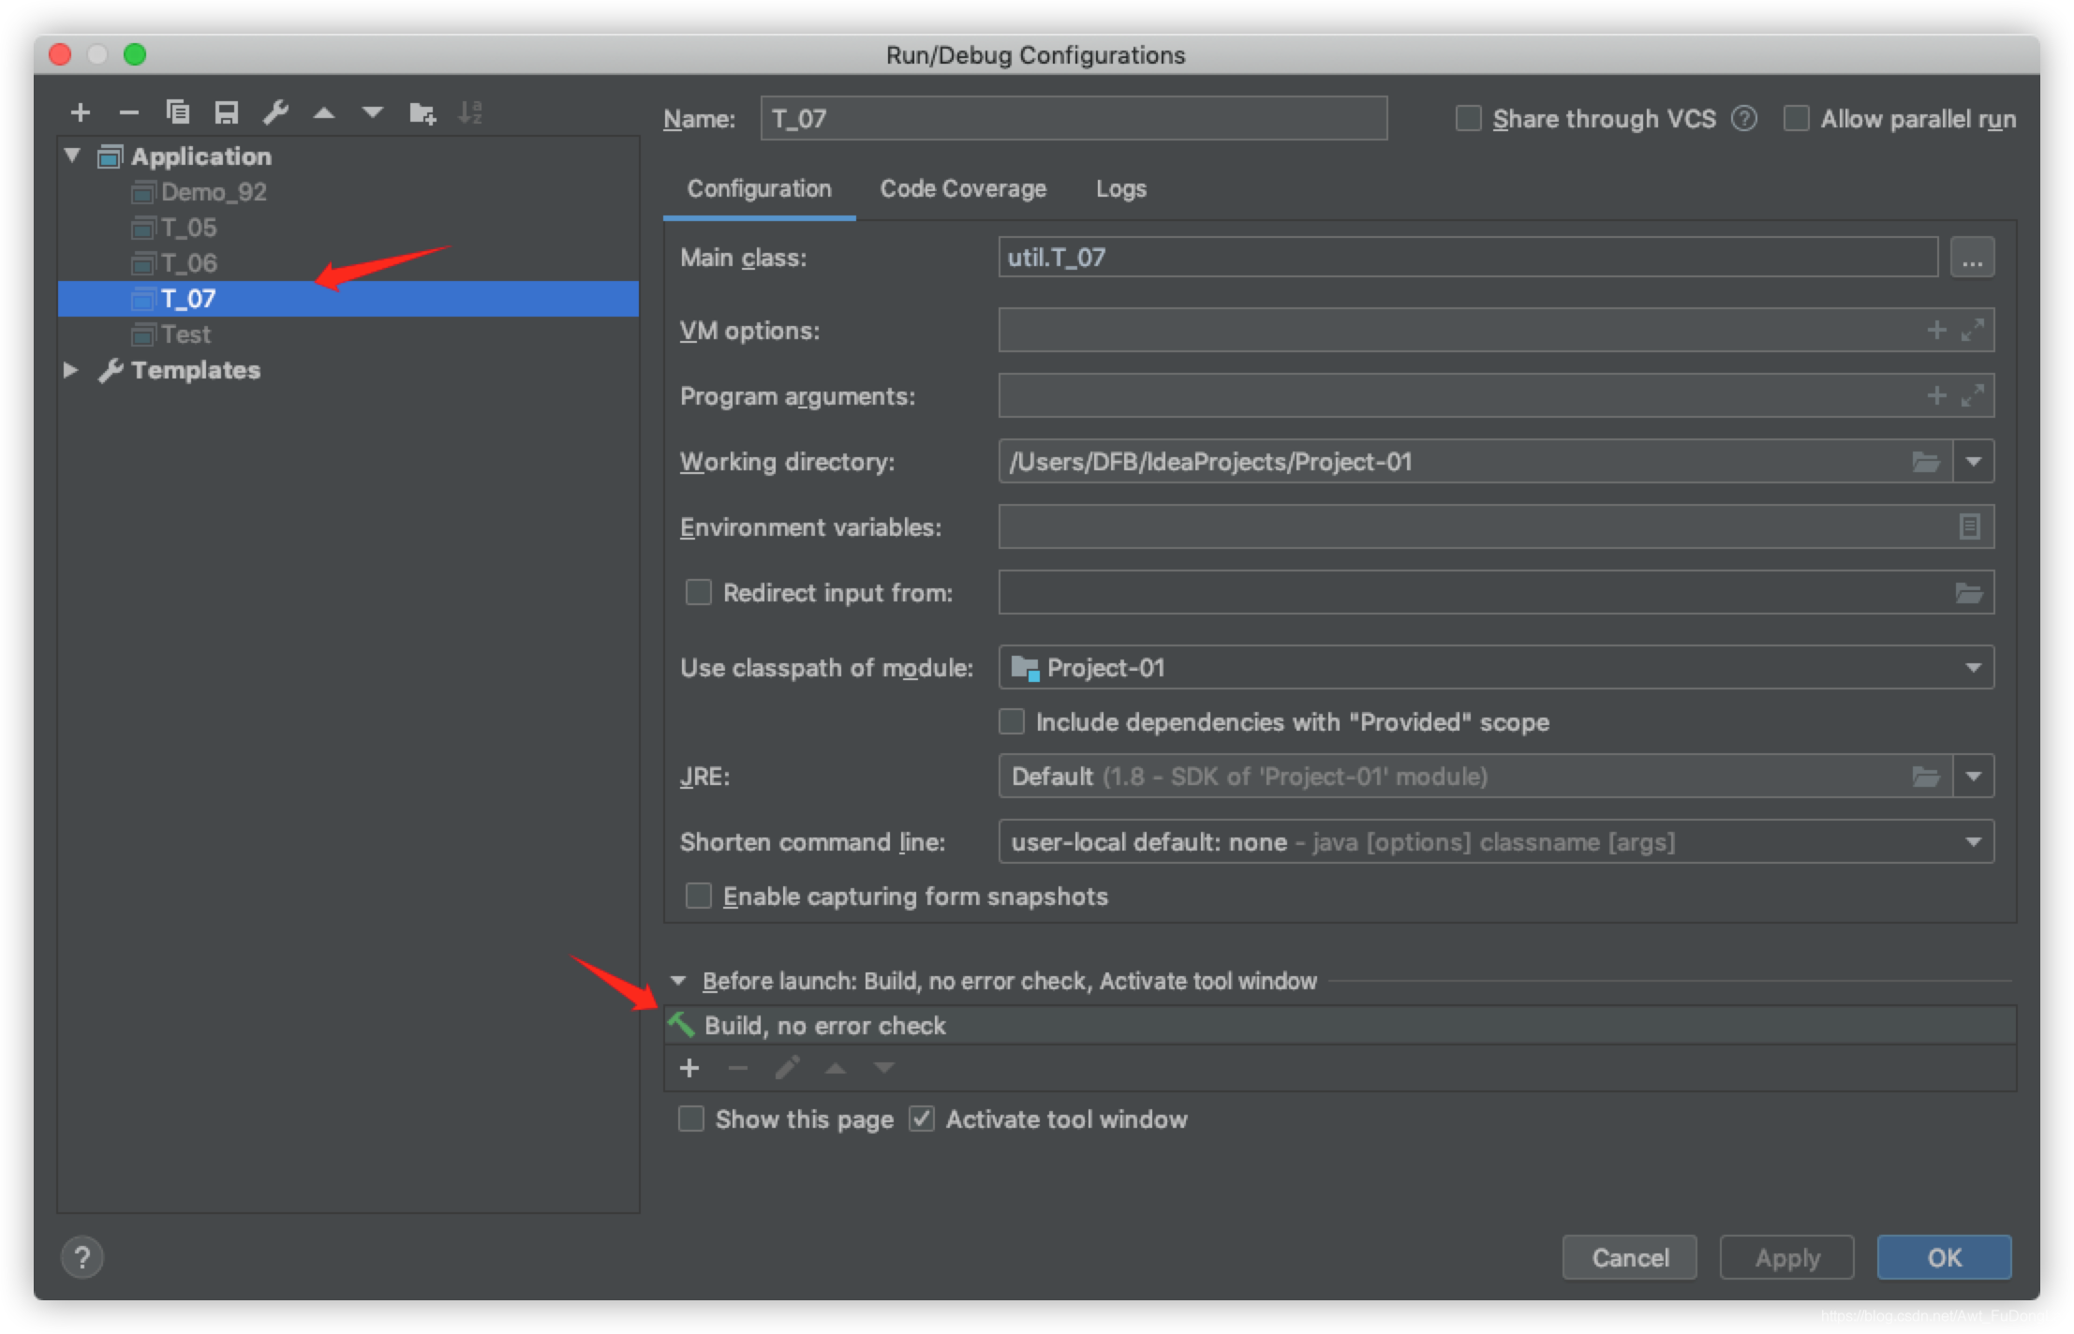Screen dimensions: 2074x1334
Task: Toggle Allow parallel run checkbox
Action: coord(1796,119)
